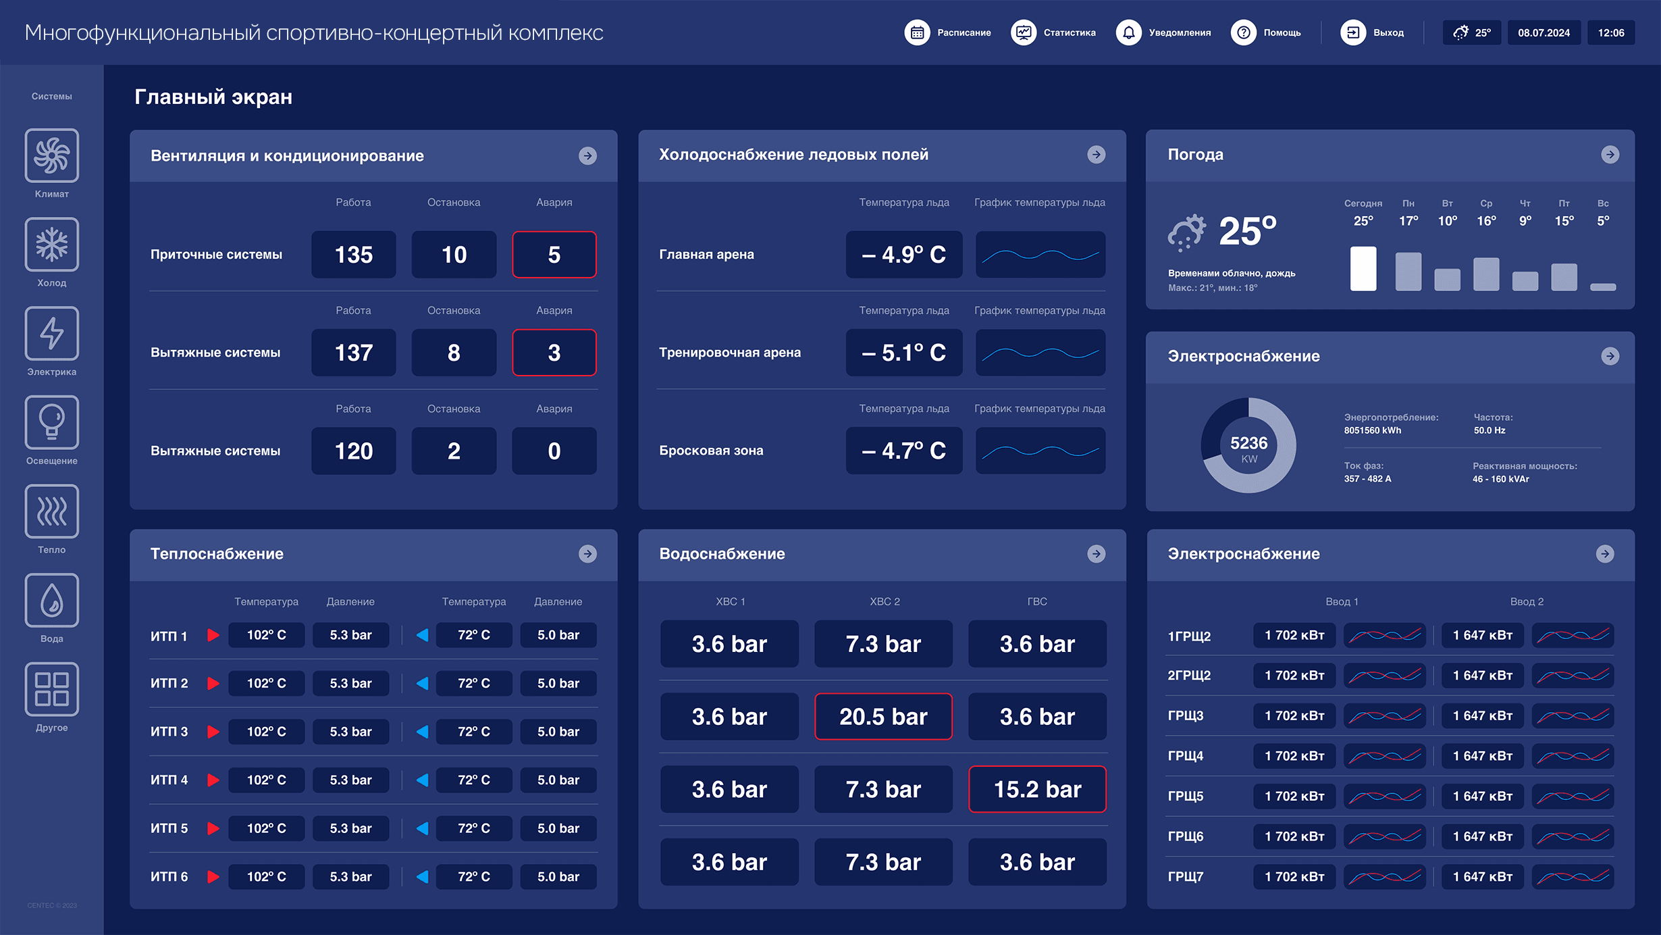Select the Холод snowflake sidebar icon
Image resolution: width=1661 pixels, height=935 pixels.
pos(52,245)
